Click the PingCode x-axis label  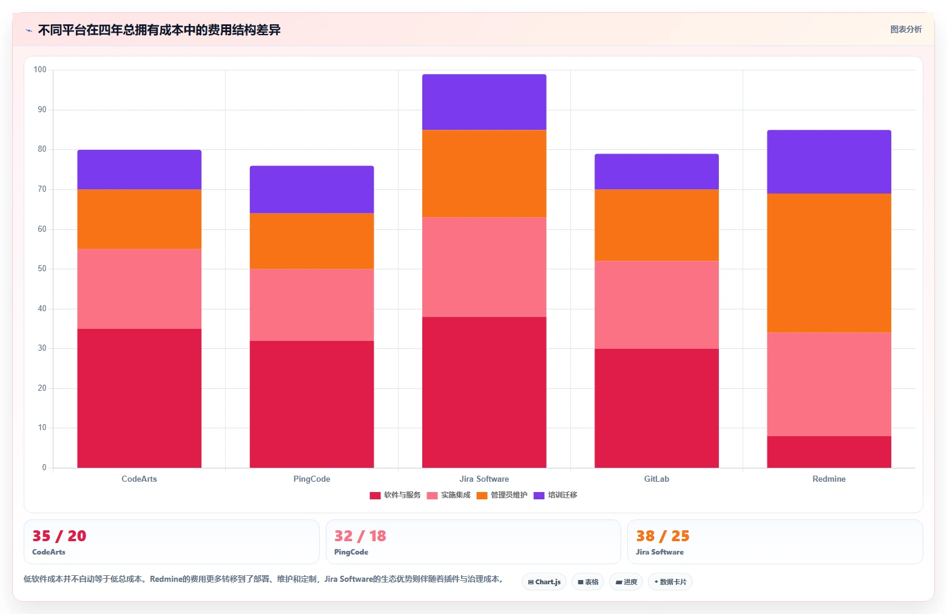312,479
